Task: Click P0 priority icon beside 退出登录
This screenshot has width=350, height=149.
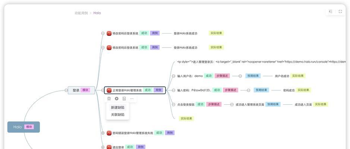Action: point(109,147)
